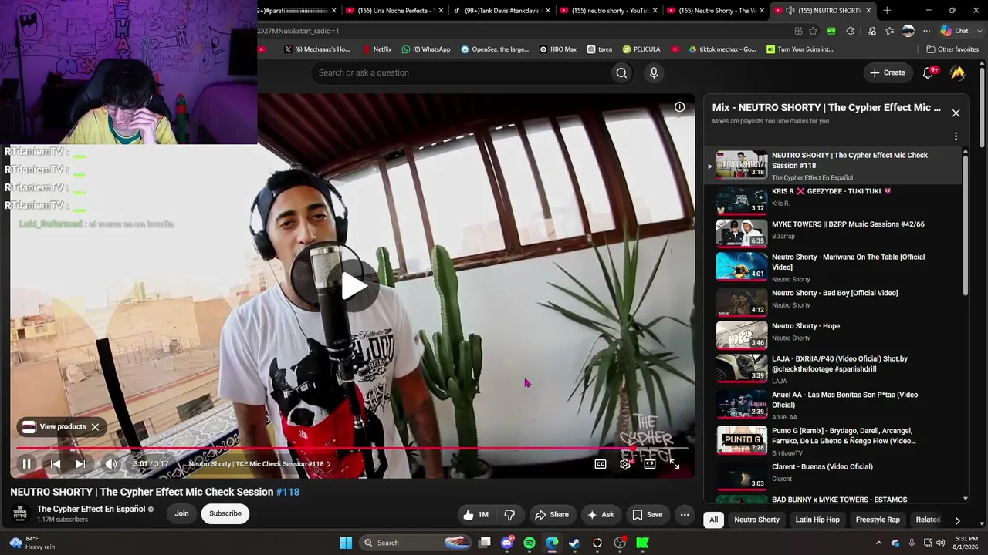Open the Other favorites folder
The image size is (988, 555).
(952, 49)
